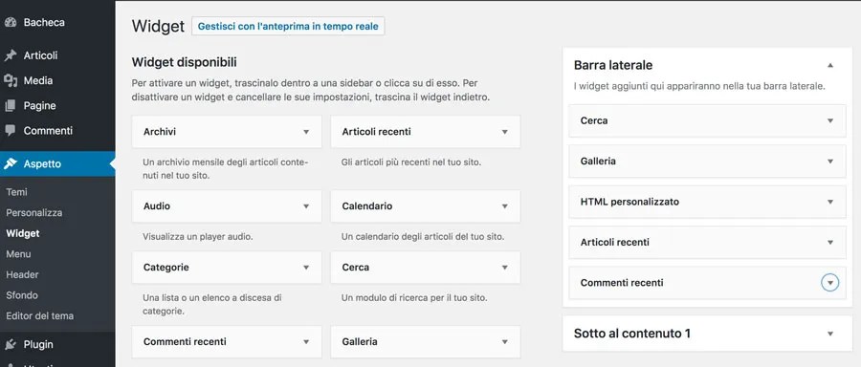Go to the Temi submenu link

pyautogui.click(x=16, y=192)
